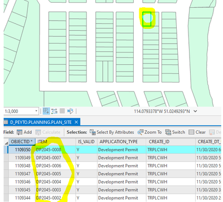
Task: Open the 1:3,000 map scale dropdown
Action: coord(36,111)
